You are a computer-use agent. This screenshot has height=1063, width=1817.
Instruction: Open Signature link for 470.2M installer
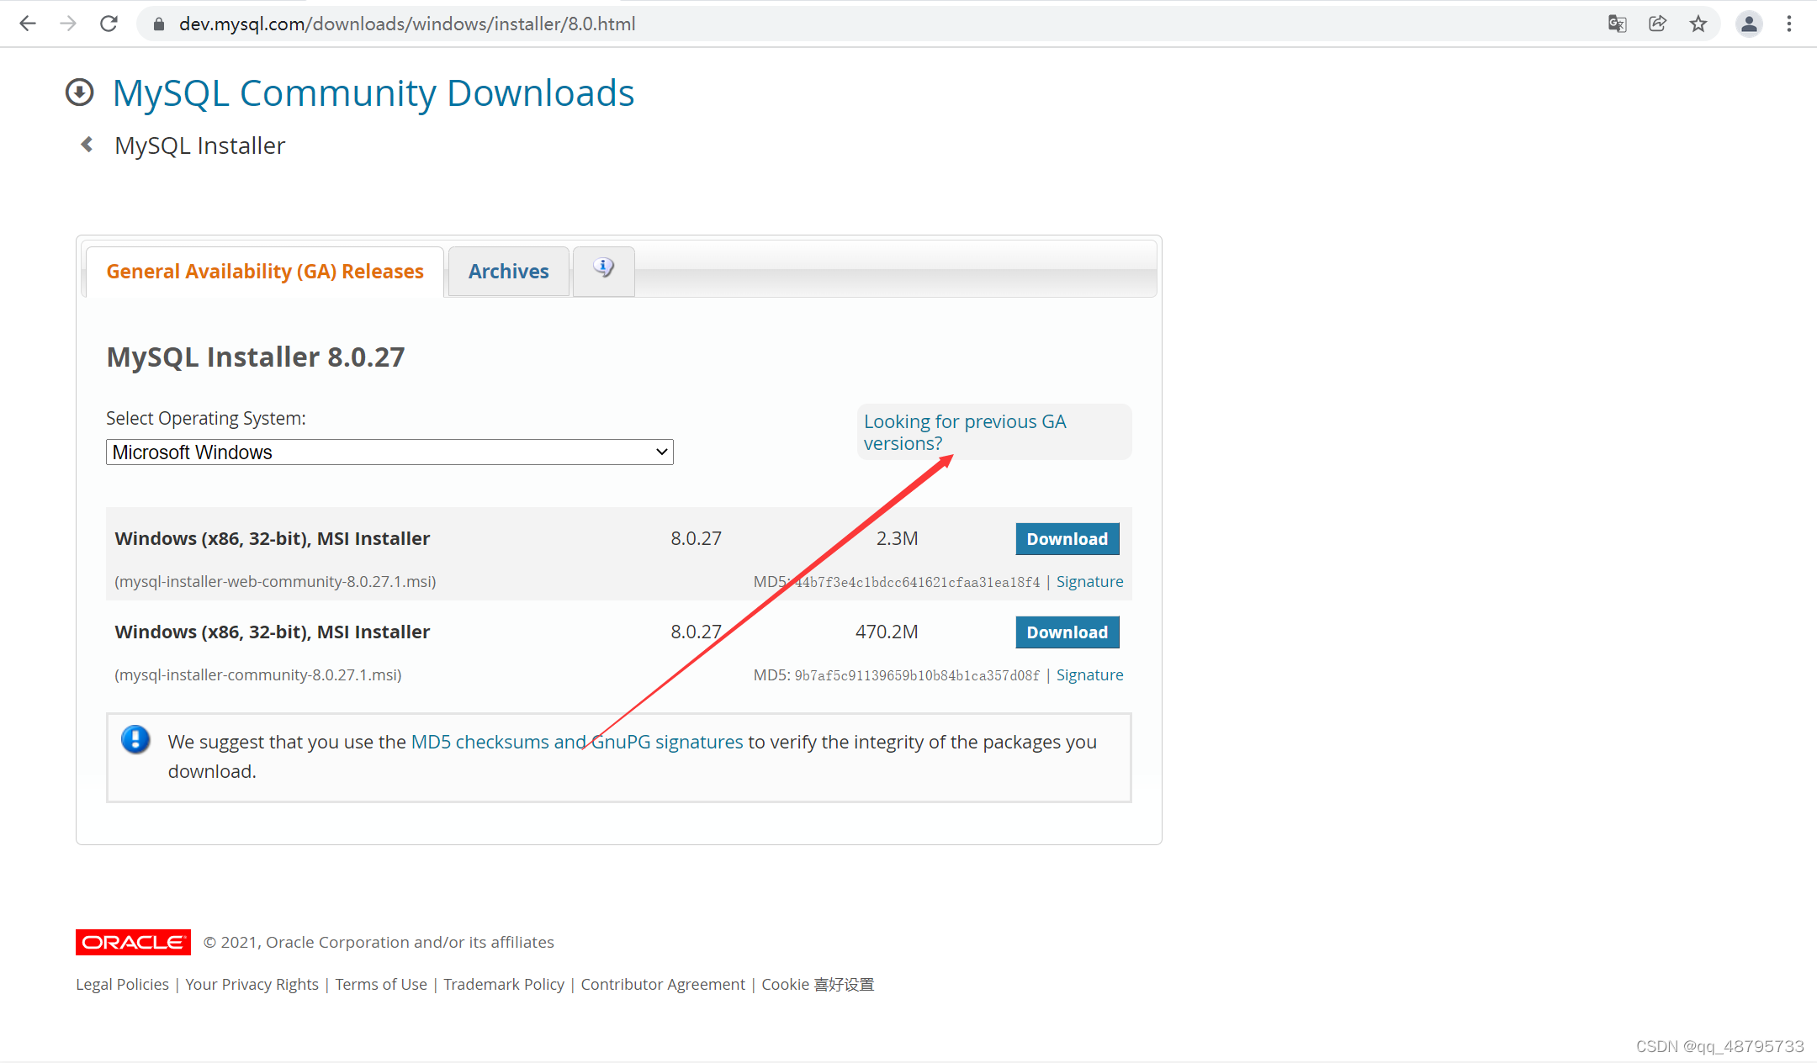pos(1089,675)
